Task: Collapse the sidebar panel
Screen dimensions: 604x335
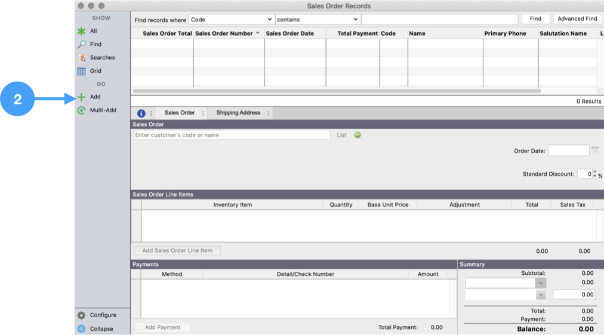Action: (82, 328)
